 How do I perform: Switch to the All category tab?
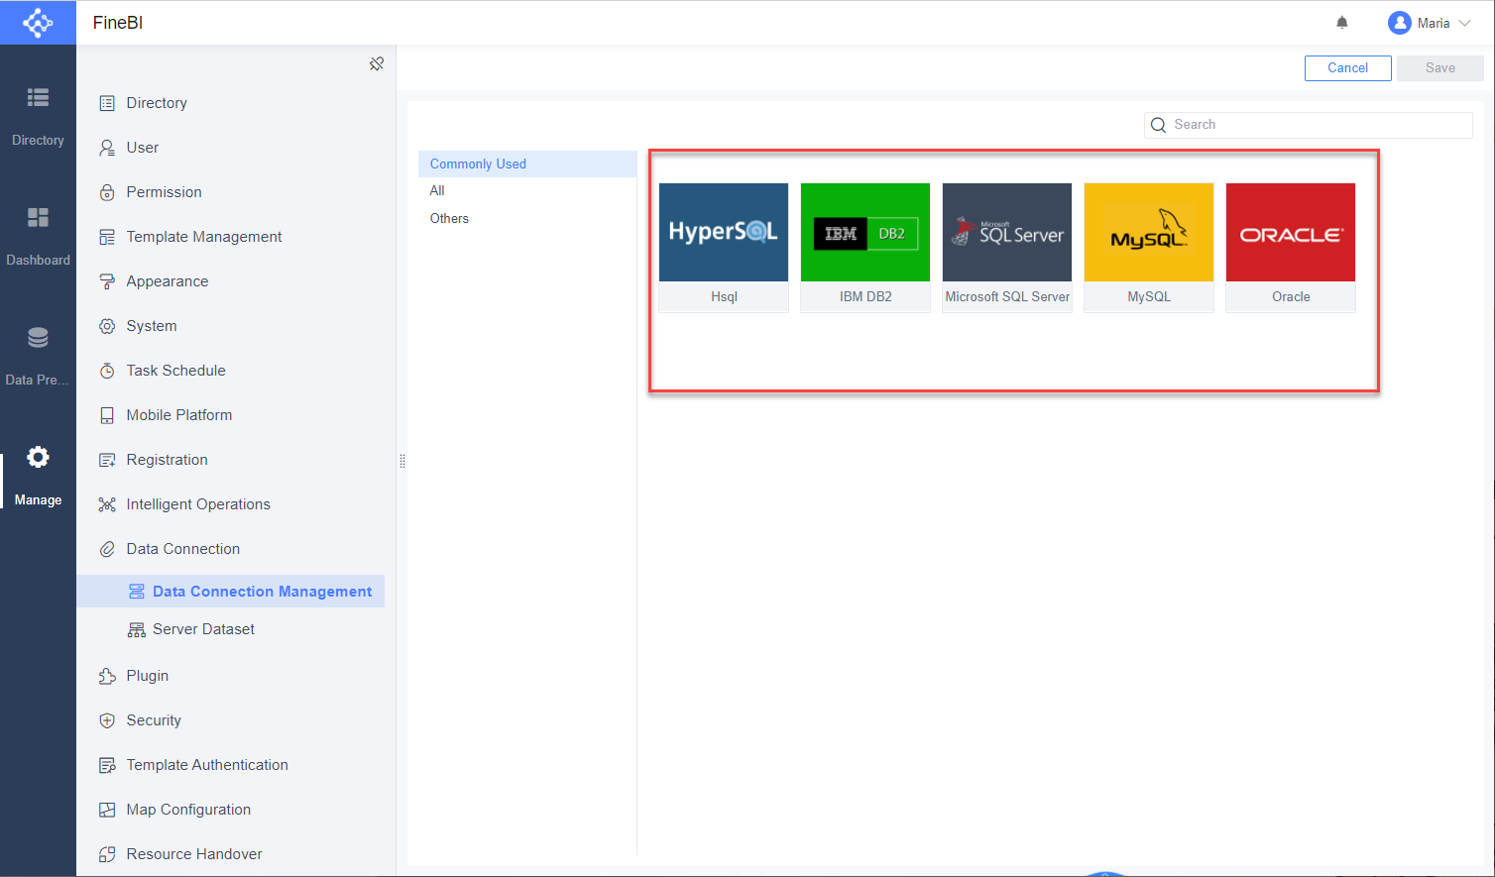click(x=437, y=190)
